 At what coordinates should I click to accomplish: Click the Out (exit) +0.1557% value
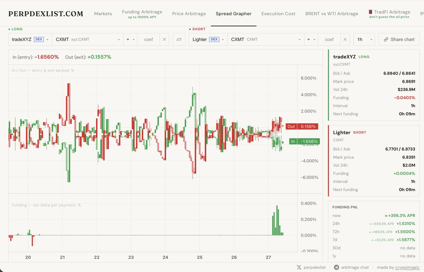(99, 57)
